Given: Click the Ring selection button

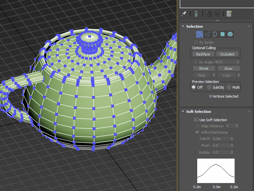Looking at the screenshot, I should click(x=202, y=75).
